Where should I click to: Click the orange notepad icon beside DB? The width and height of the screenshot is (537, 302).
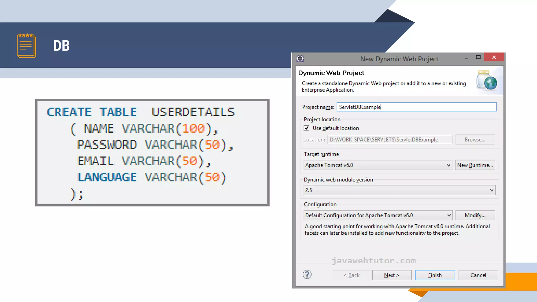click(26, 46)
